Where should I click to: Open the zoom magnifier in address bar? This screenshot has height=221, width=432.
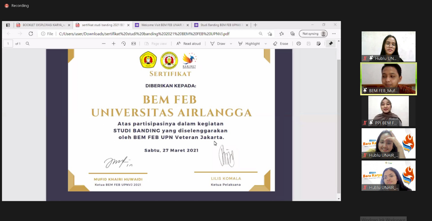260,34
